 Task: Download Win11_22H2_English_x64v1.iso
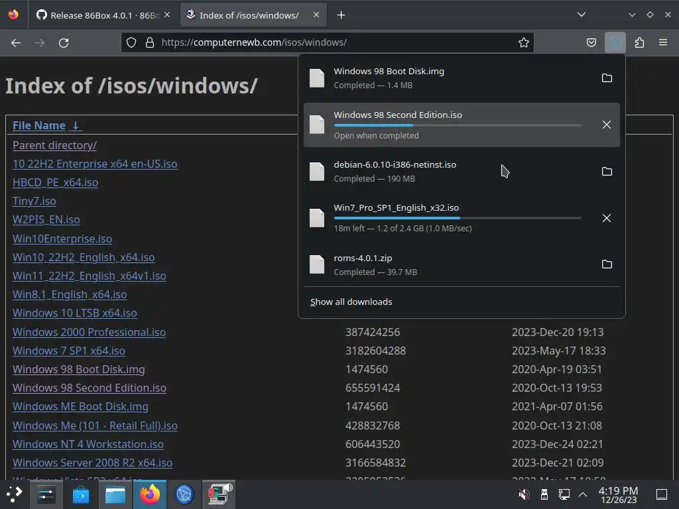click(90, 276)
